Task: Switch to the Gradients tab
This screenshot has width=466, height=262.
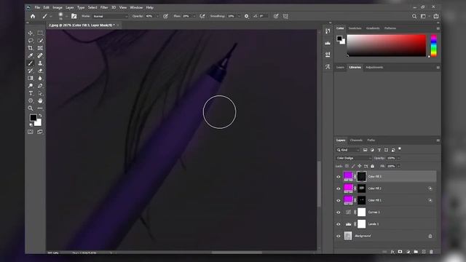Action: [373, 28]
